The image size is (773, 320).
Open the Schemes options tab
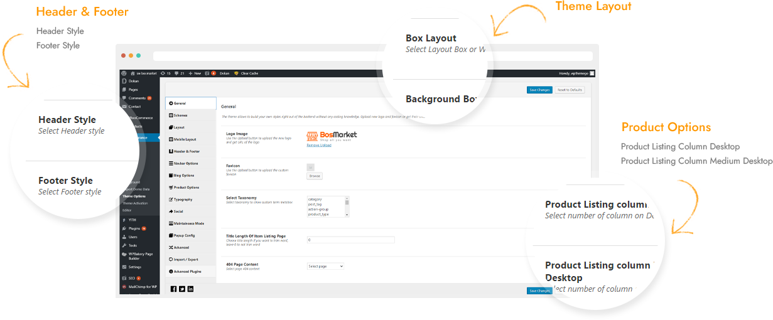[191, 115]
